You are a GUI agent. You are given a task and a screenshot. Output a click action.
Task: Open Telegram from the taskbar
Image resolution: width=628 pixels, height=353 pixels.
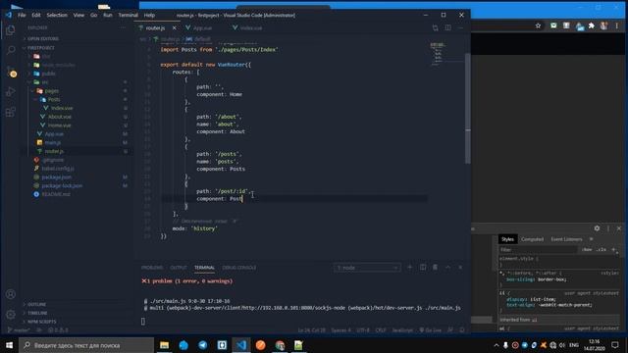[x=203, y=345]
